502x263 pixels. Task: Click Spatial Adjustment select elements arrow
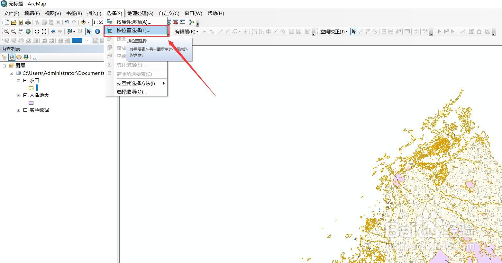(x=354, y=31)
